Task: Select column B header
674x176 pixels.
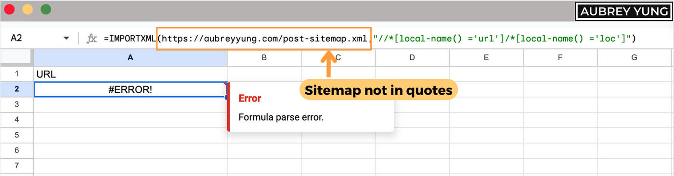Action: click(x=264, y=58)
